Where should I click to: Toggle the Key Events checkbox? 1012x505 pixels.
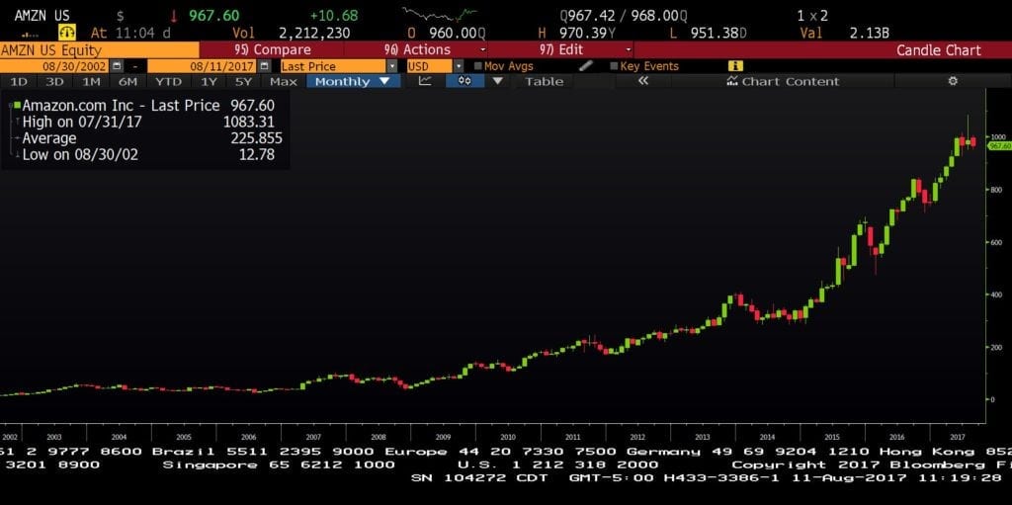tap(614, 66)
